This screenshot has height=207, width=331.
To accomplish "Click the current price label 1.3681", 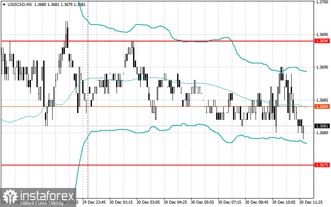I will (322, 126).
